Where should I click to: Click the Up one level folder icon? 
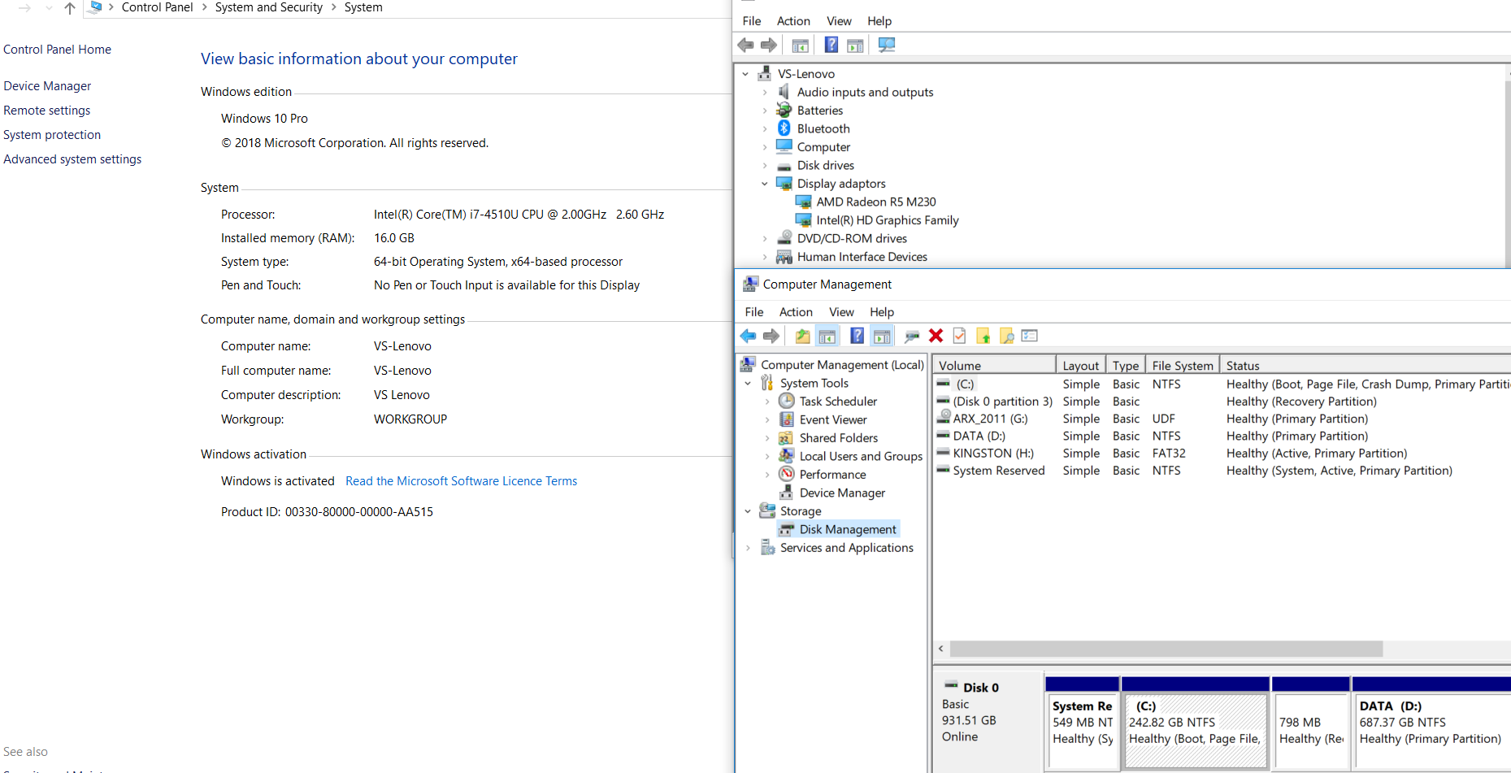tap(802, 336)
